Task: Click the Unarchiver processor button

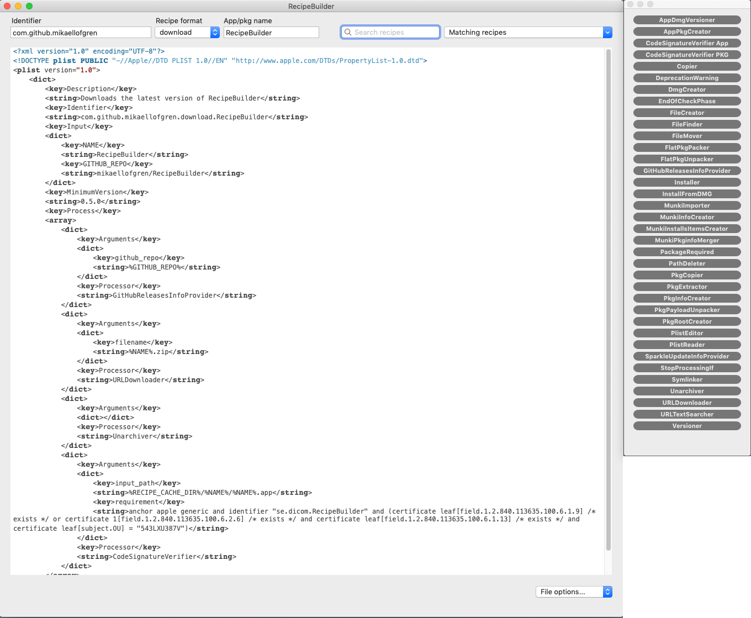Action: click(687, 391)
